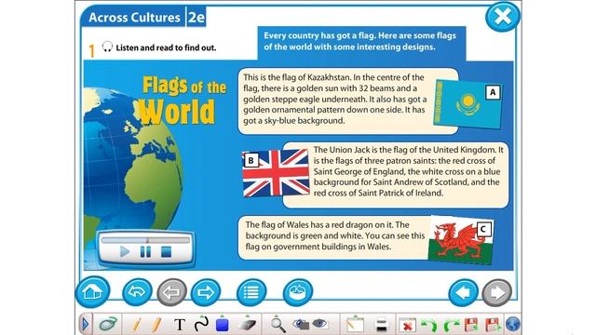Pause the audio recording

click(145, 252)
